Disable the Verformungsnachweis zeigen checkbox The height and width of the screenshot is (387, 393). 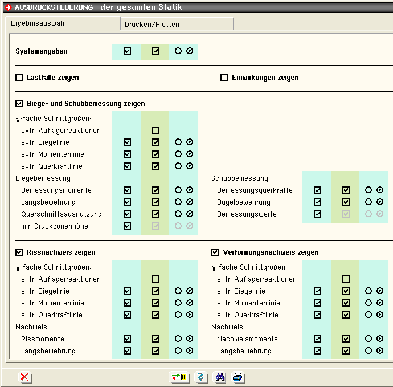215,252
